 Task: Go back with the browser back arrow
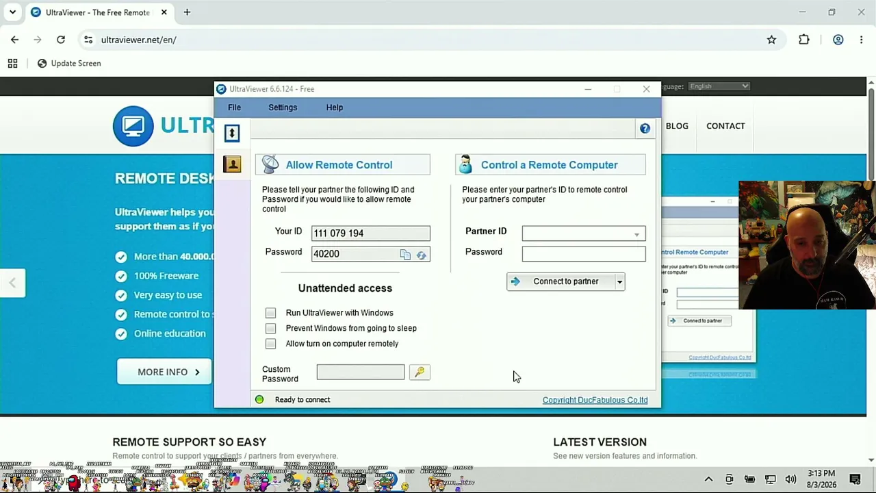pyautogui.click(x=15, y=40)
